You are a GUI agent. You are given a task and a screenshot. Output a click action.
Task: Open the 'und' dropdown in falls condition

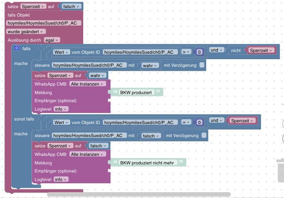tap(216, 50)
